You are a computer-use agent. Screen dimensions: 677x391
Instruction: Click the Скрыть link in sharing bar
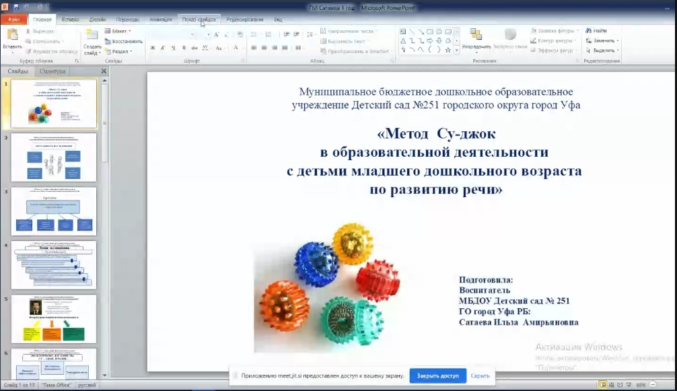point(480,376)
